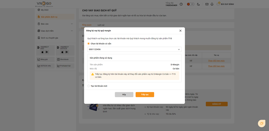Click VNDIRECT DGO Apple store icon
The height and width of the screenshot is (131, 269).
(x=42, y=52)
